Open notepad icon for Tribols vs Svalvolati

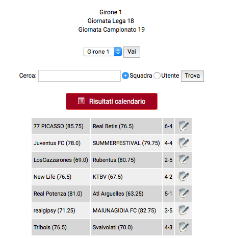tap(183, 227)
